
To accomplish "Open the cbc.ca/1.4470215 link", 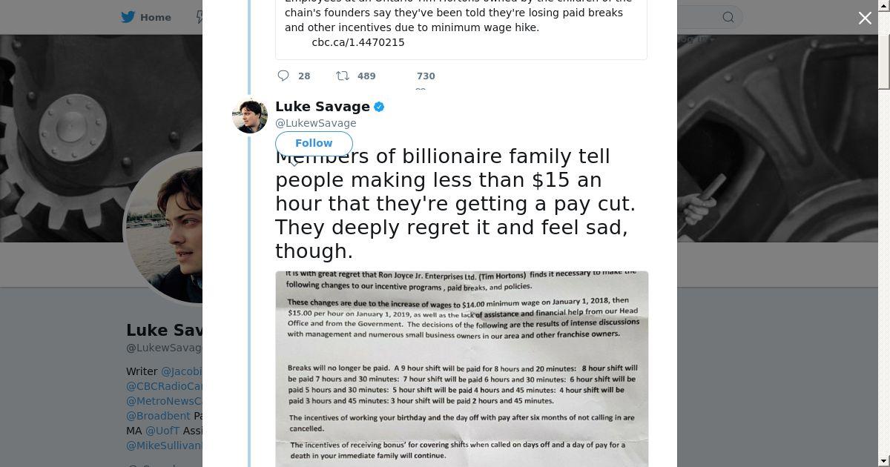I will coord(358,42).
